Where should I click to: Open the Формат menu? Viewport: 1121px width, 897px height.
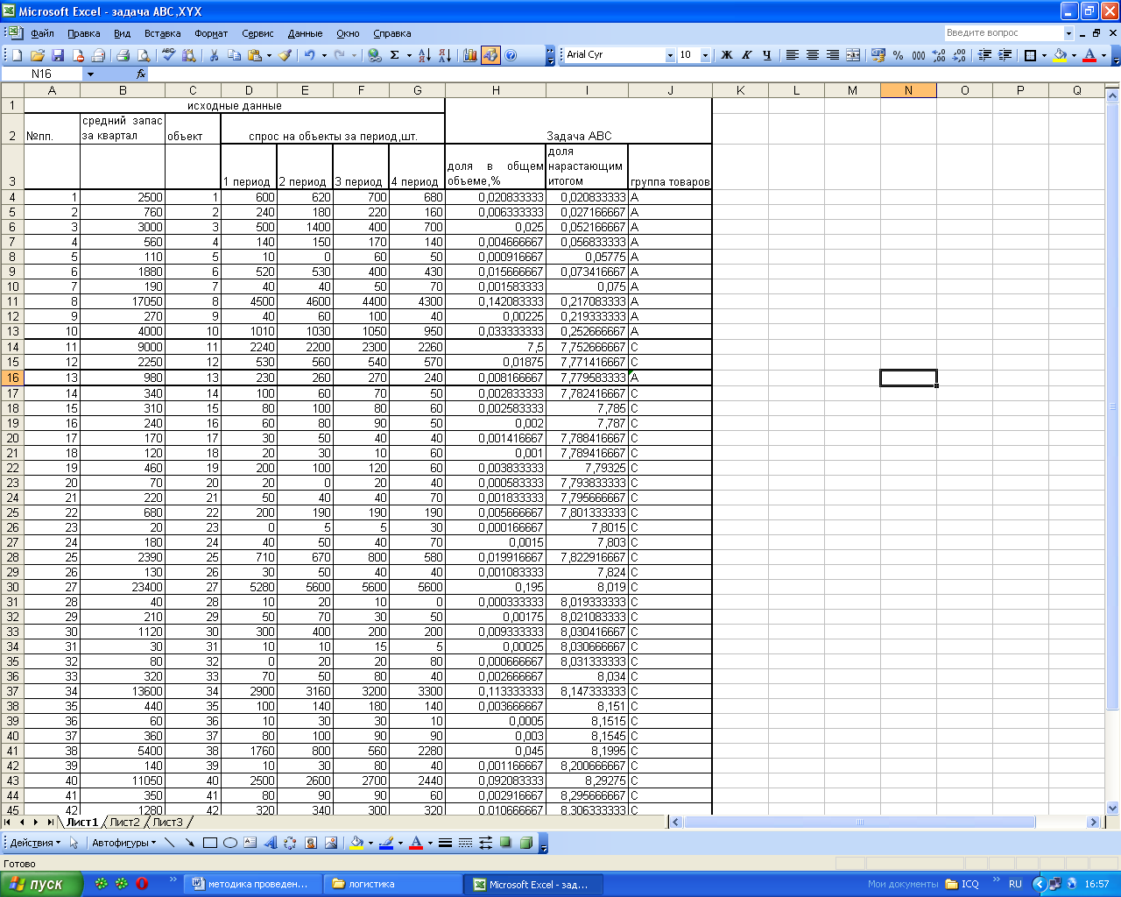coord(211,33)
